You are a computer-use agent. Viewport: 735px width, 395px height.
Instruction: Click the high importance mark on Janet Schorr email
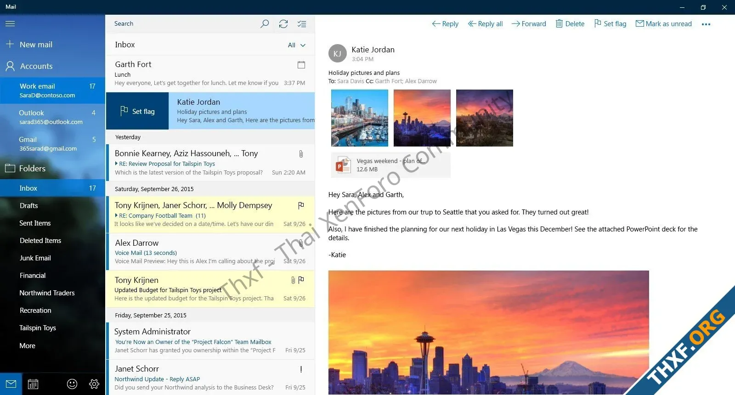pos(301,369)
